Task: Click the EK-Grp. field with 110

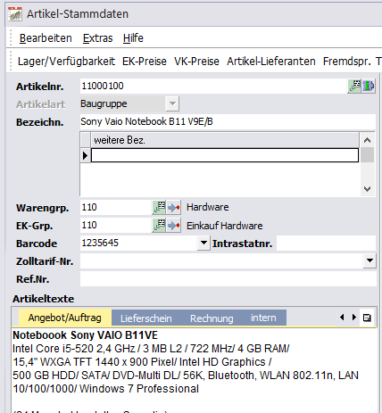Action: point(116,226)
